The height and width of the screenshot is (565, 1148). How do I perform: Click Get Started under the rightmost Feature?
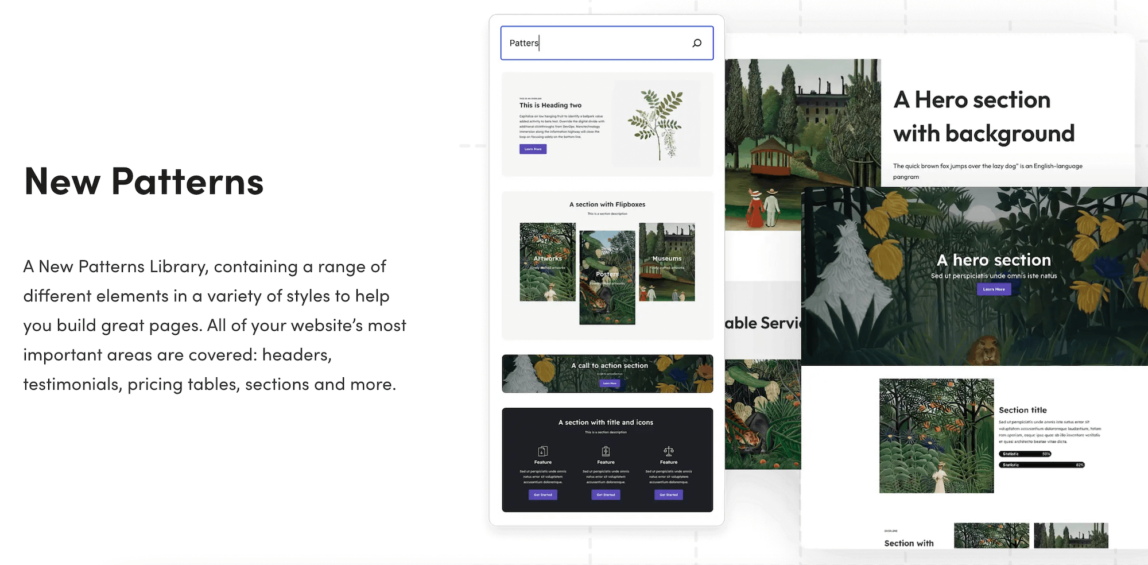(668, 494)
